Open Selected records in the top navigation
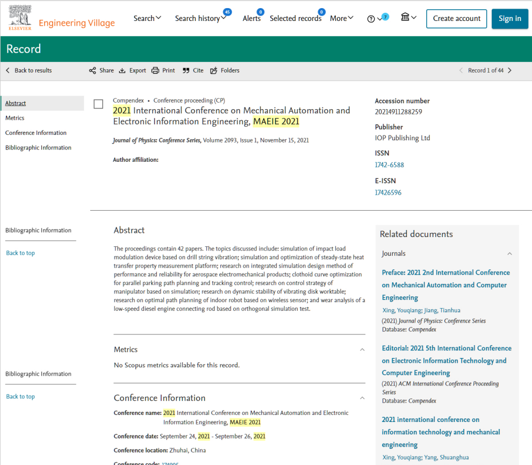Image resolution: width=532 pixels, height=465 pixels. pos(296,18)
